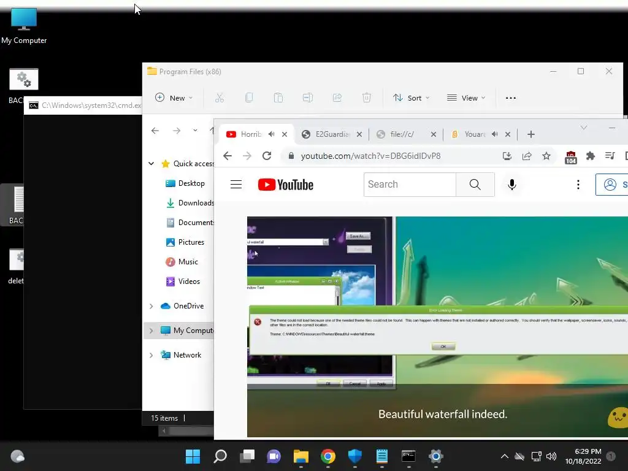The image size is (628, 471).
Task: Go back in File Explorer navigation
Action: point(155,131)
